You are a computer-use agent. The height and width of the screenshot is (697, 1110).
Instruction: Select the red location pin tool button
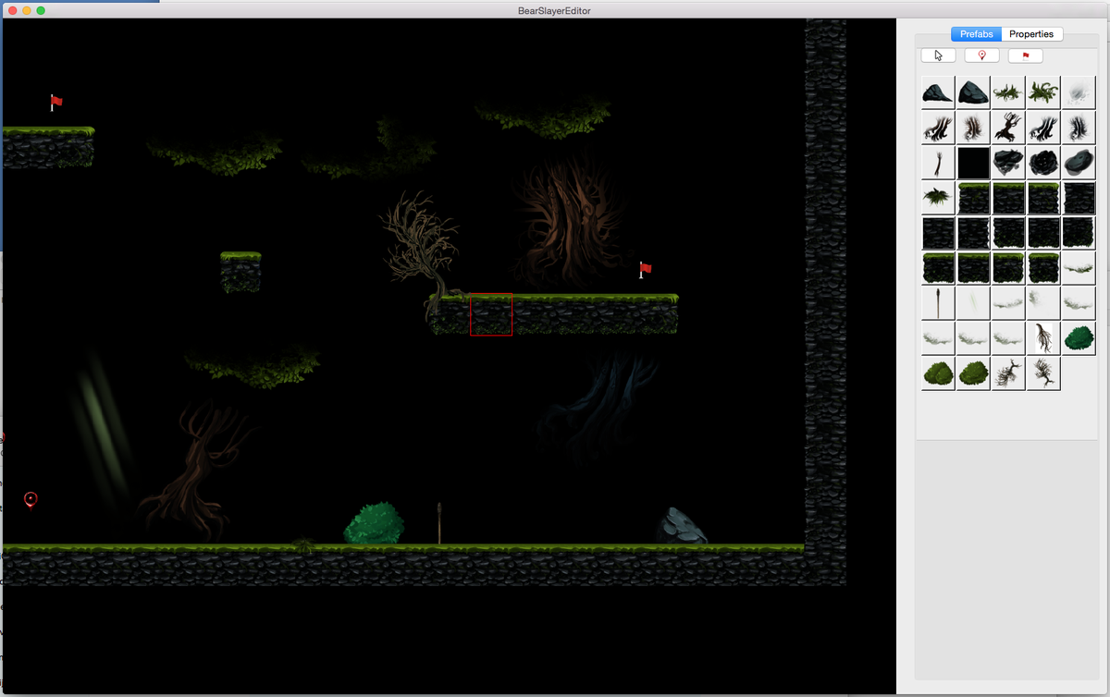click(x=981, y=55)
